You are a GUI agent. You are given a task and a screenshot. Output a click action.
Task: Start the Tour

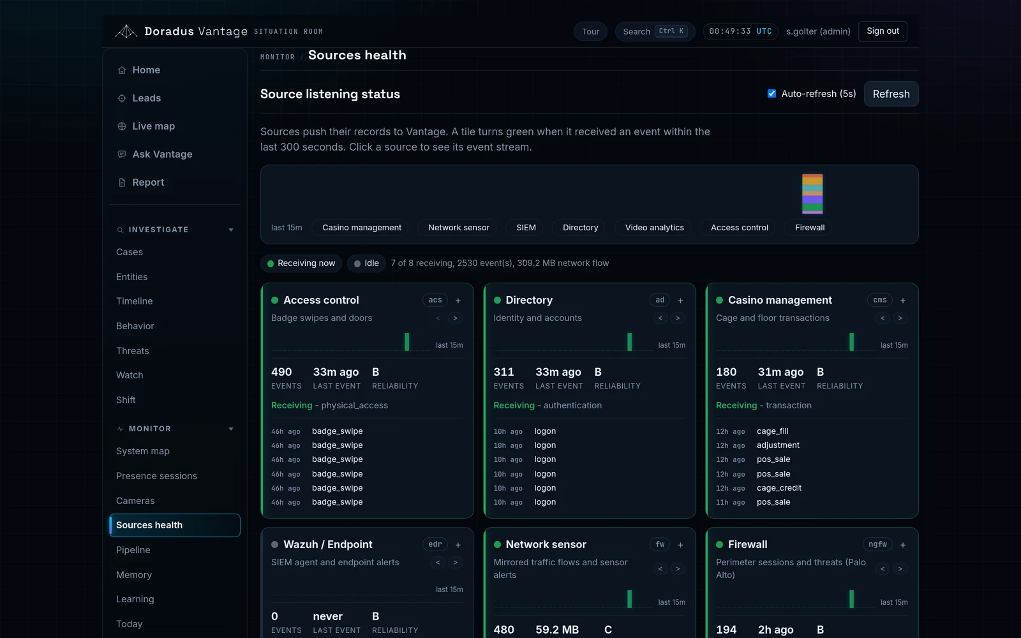pyautogui.click(x=590, y=31)
